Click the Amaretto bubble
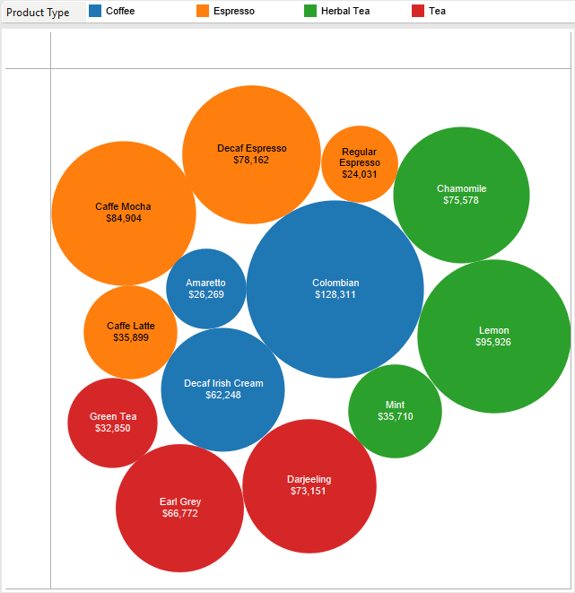 tap(205, 288)
